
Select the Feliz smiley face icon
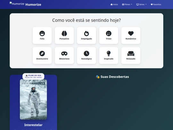coord(42,33)
